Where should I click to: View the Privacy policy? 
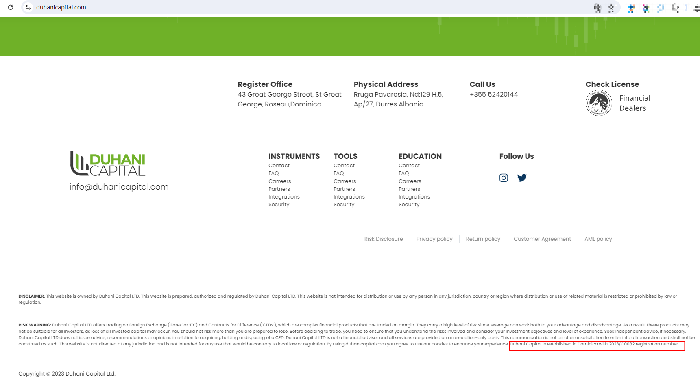coord(434,239)
